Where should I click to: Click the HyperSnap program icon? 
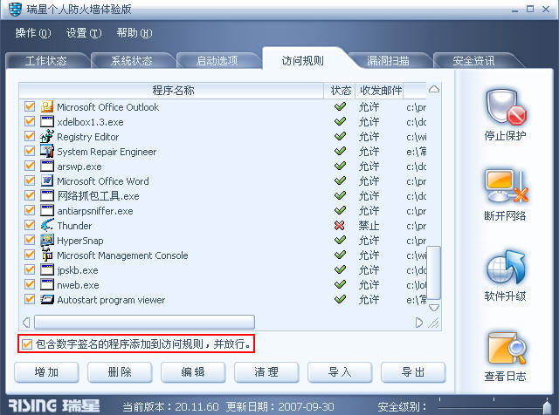tap(46, 241)
